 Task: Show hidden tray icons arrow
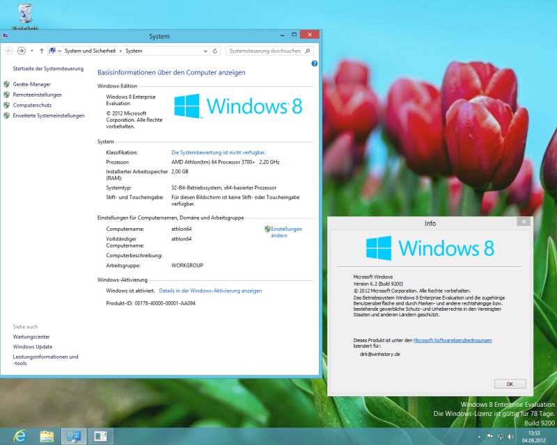[x=479, y=437]
